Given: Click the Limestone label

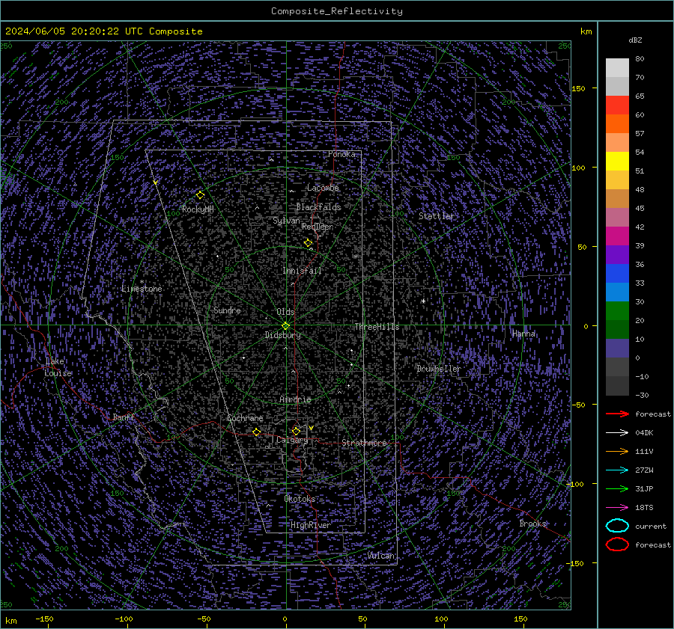Looking at the screenshot, I should point(142,289).
